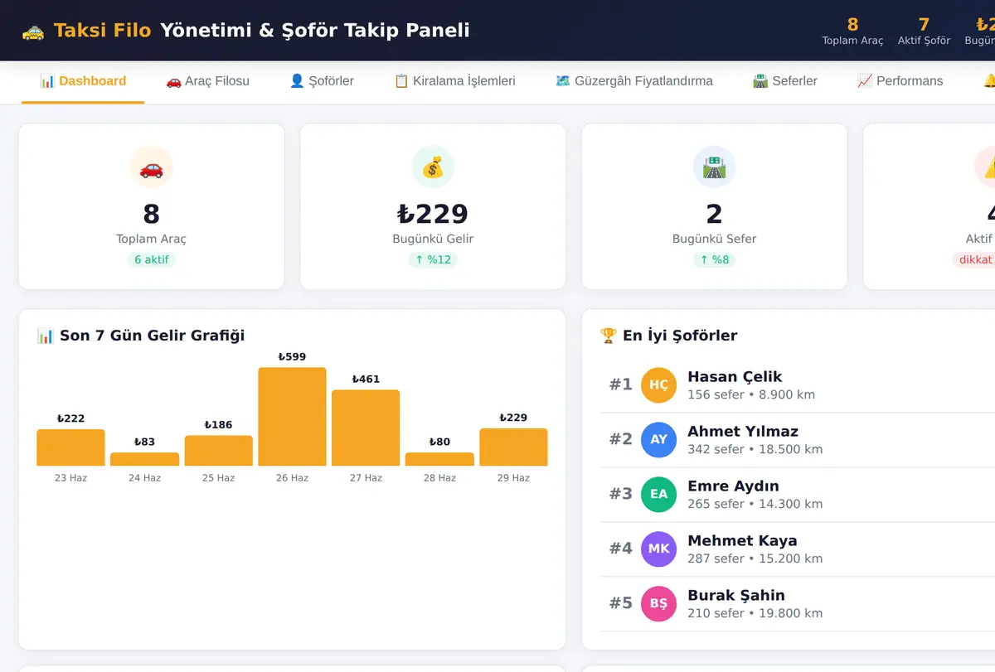Click the "Aktif Şoför" stat in the header

(924, 31)
